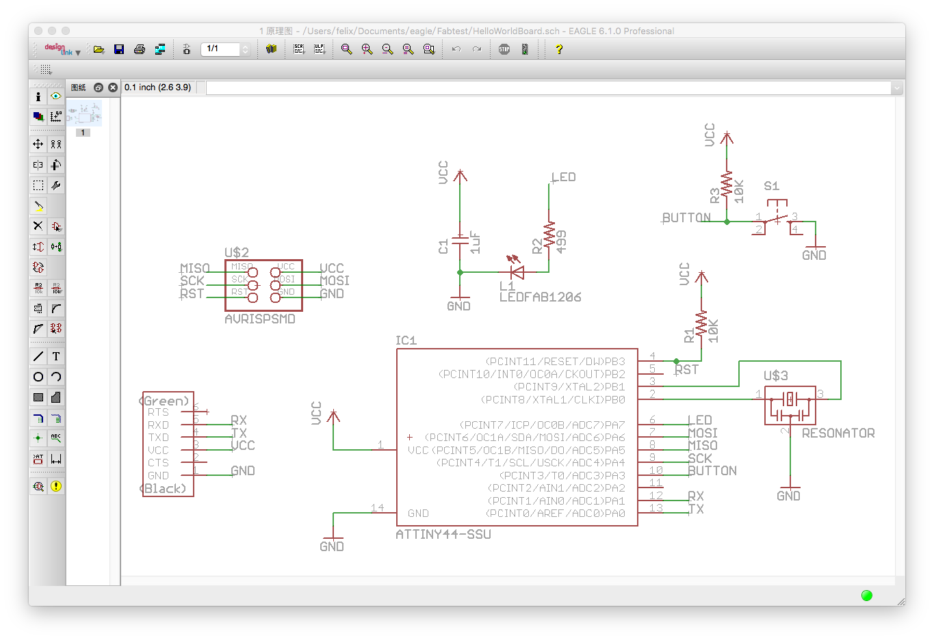Select the Rotate tool
Image resolution: width=934 pixels, height=640 pixels.
[56, 165]
